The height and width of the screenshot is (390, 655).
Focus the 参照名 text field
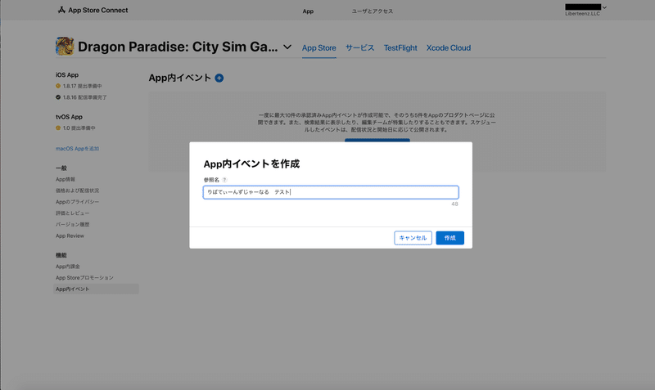(x=331, y=192)
